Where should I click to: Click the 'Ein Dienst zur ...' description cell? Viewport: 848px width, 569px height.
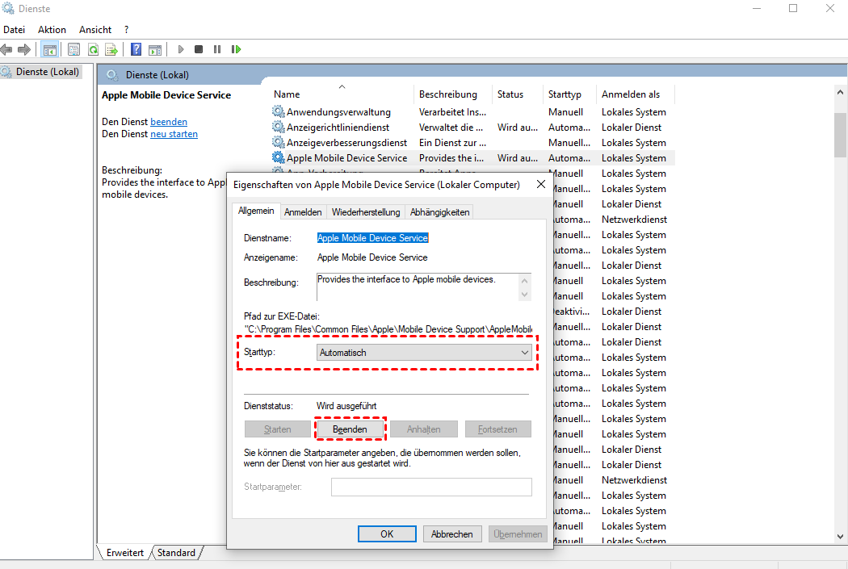[x=452, y=143]
